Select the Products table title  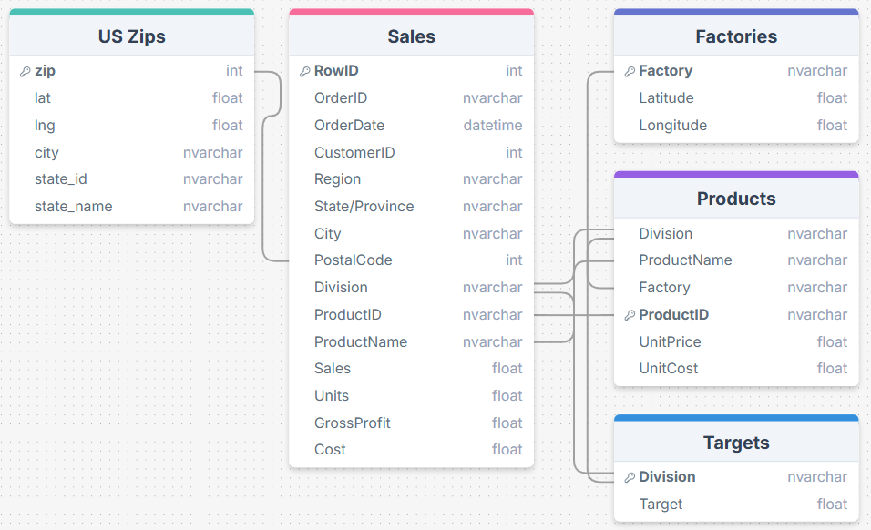coord(736,199)
